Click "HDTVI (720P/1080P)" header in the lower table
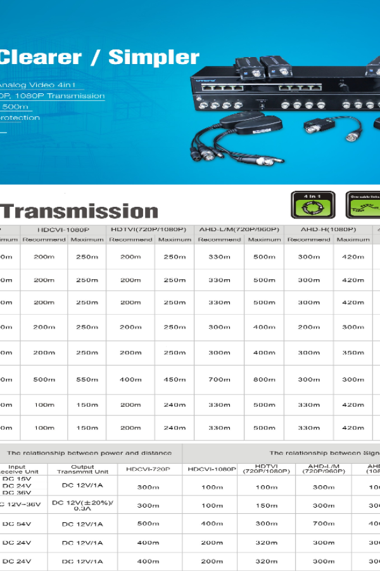The width and height of the screenshot is (380, 571). pos(267,469)
